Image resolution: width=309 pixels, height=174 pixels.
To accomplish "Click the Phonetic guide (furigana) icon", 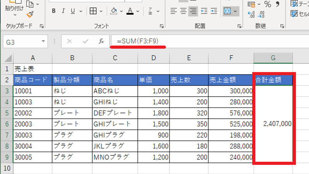I will pos(150,11).
